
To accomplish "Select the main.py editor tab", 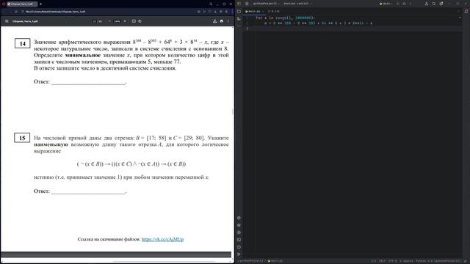I will point(254,12).
